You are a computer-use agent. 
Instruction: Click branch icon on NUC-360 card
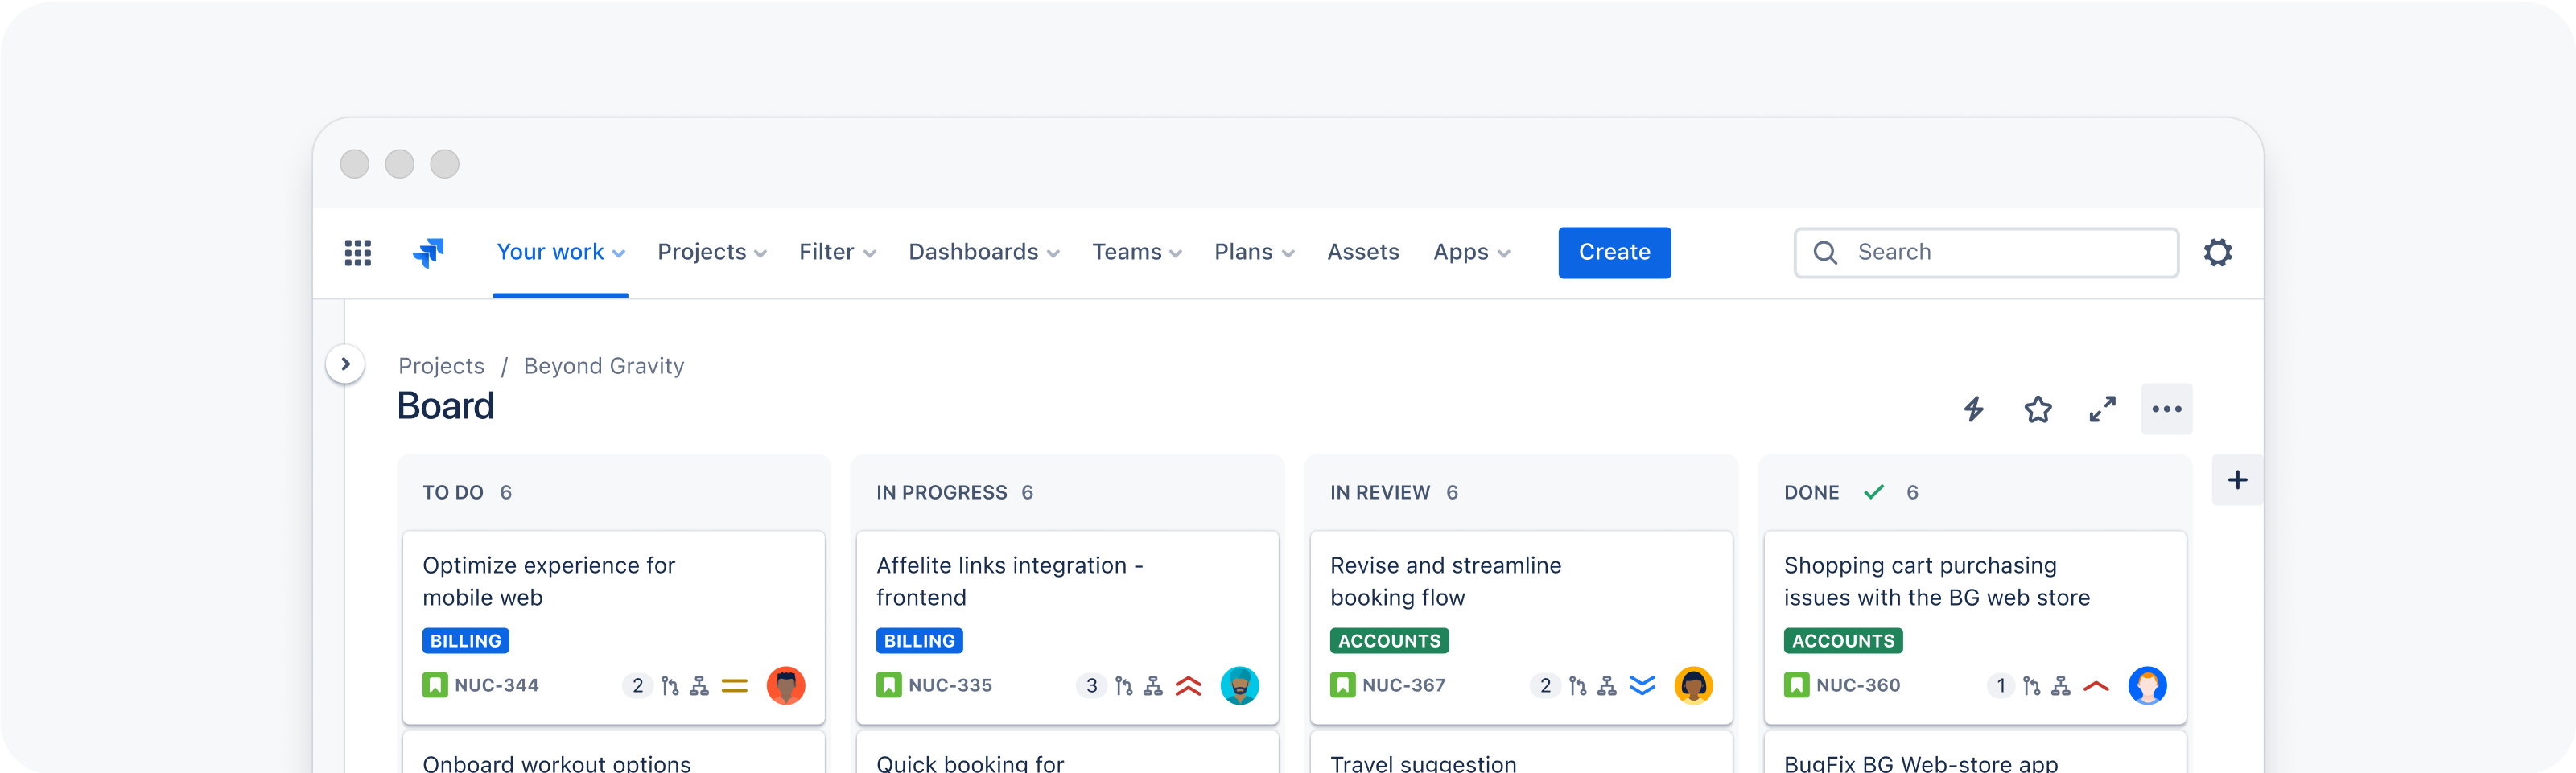pyautogui.click(x=2032, y=686)
